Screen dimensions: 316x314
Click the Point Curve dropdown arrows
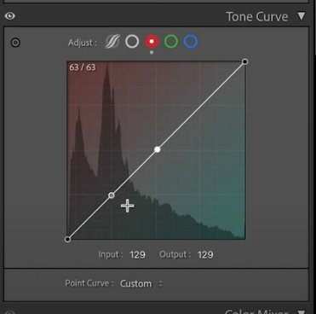point(160,283)
